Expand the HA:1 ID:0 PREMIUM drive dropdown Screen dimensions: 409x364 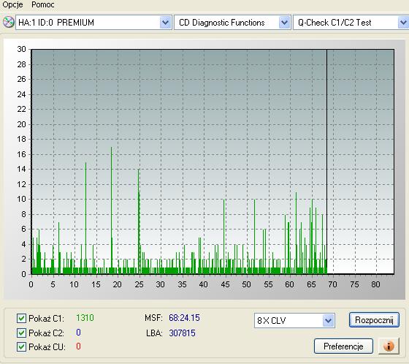(x=165, y=23)
